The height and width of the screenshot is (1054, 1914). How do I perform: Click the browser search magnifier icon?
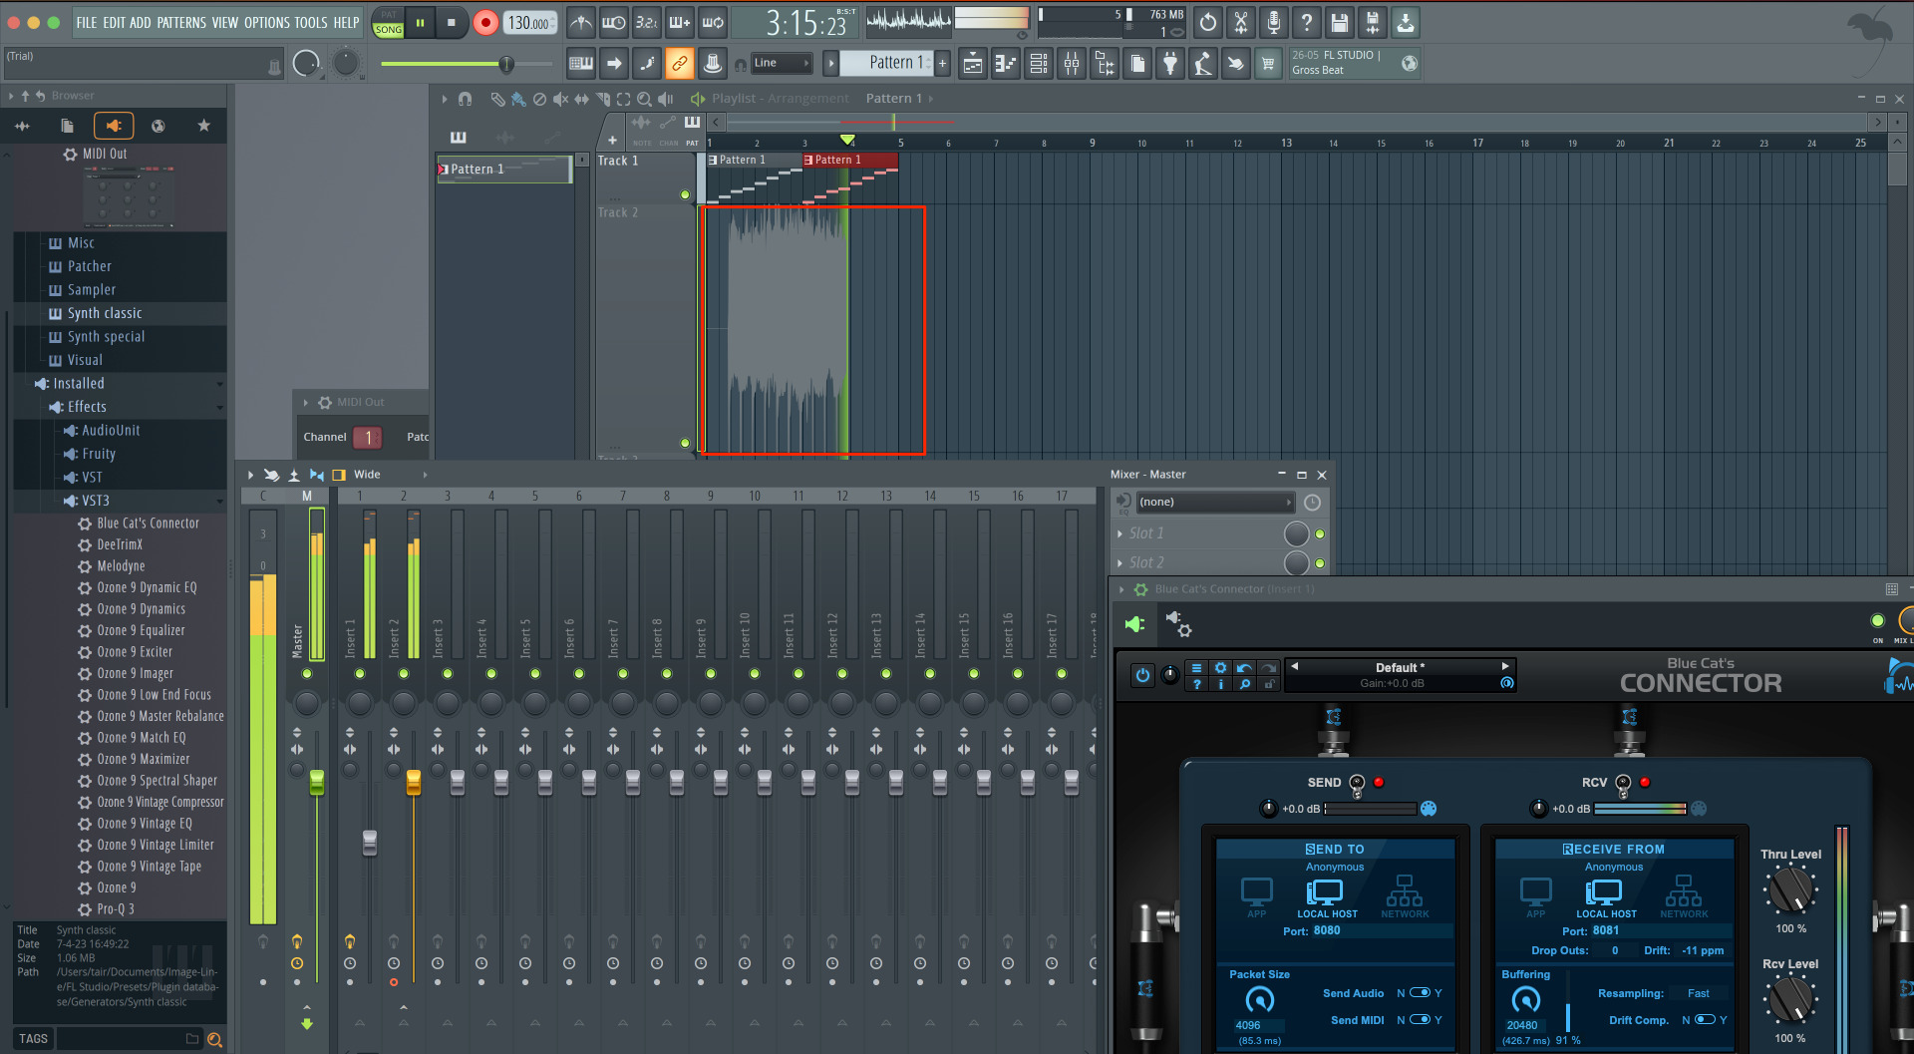point(214,1040)
